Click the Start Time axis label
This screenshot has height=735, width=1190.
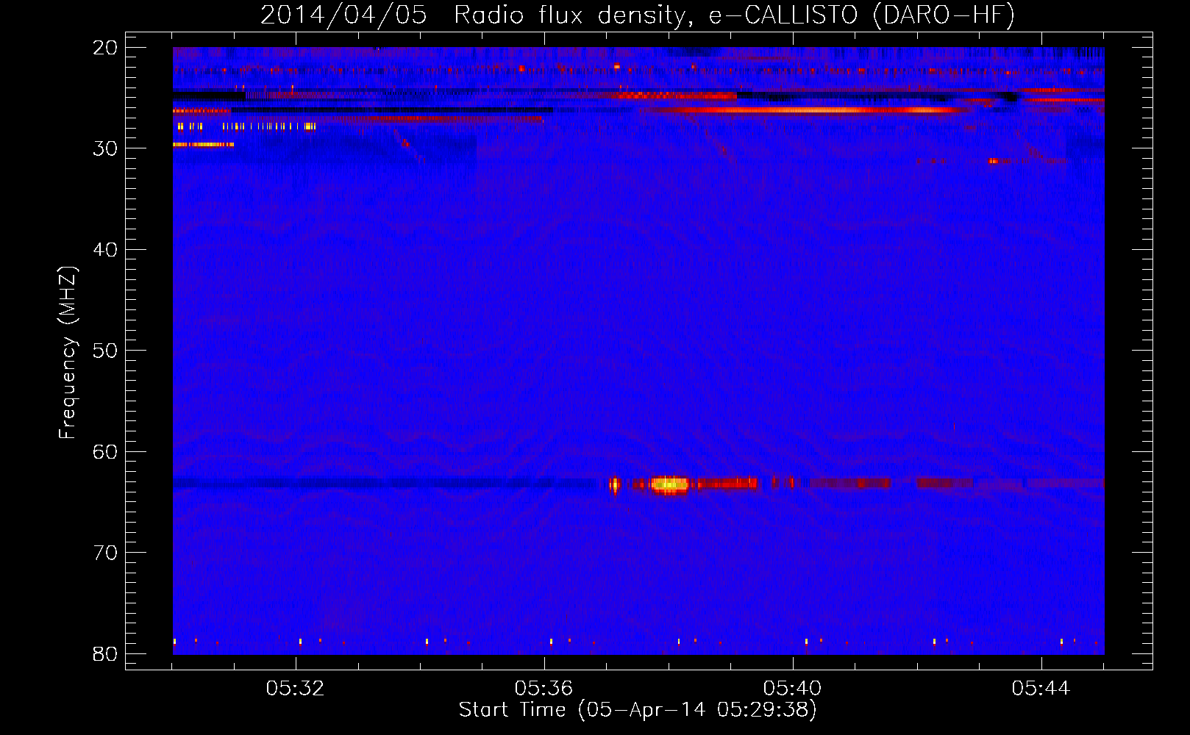pos(638,710)
